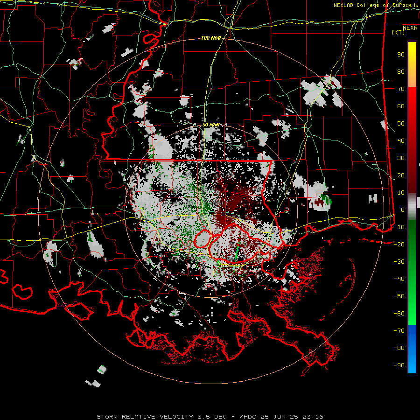Screen dimensions: 420x420
Task: Click the -90 value on the velocity scale
Action: (x=399, y=365)
